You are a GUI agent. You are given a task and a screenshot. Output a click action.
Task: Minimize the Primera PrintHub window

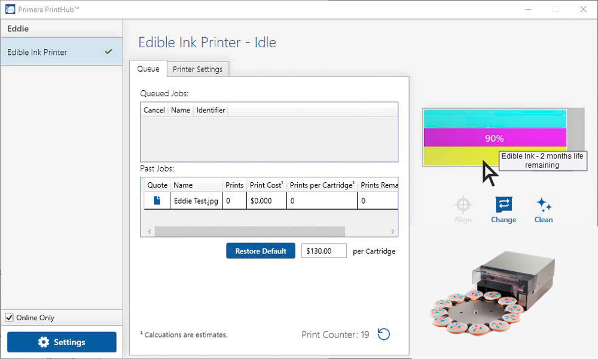tap(528, 9)
